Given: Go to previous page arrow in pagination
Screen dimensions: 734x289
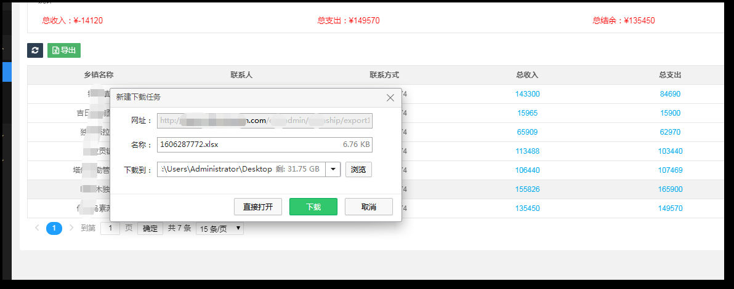Looking at the screenshot, I should pyautogui.click(x=37, y=228).
